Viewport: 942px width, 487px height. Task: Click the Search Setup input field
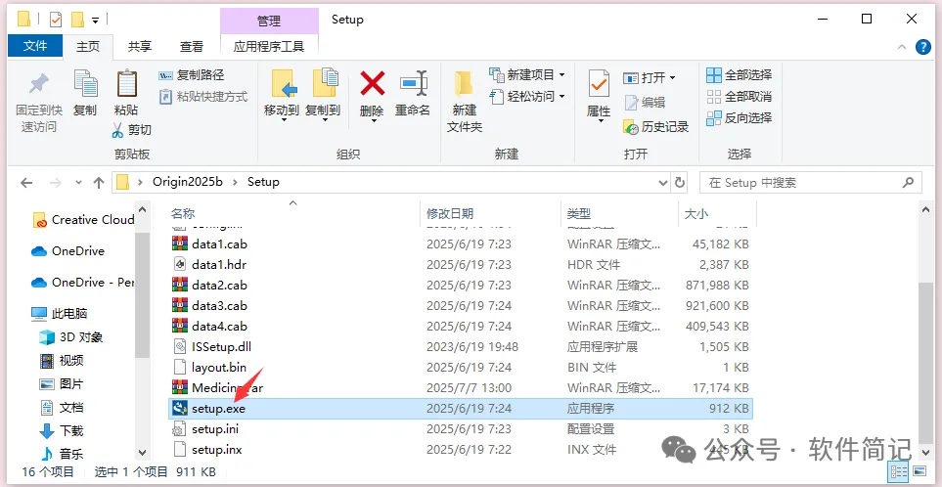tap(810, 183)
